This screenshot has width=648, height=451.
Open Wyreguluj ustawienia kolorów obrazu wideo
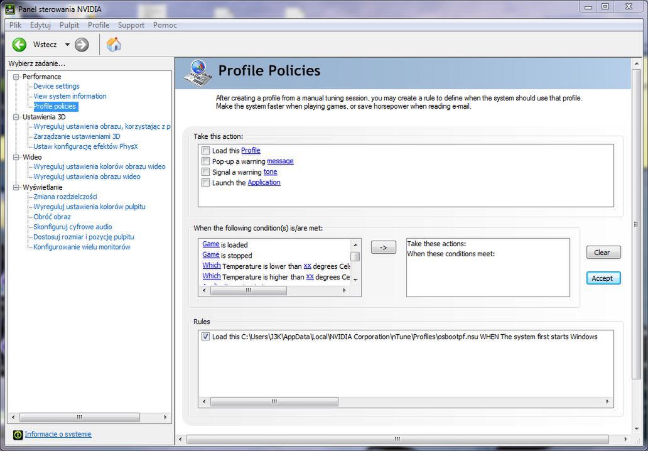click(x=99, y=166)
